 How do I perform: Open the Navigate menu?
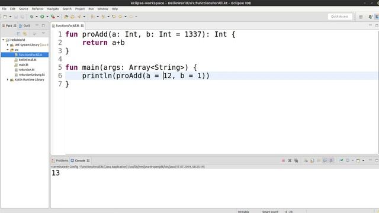53,9
